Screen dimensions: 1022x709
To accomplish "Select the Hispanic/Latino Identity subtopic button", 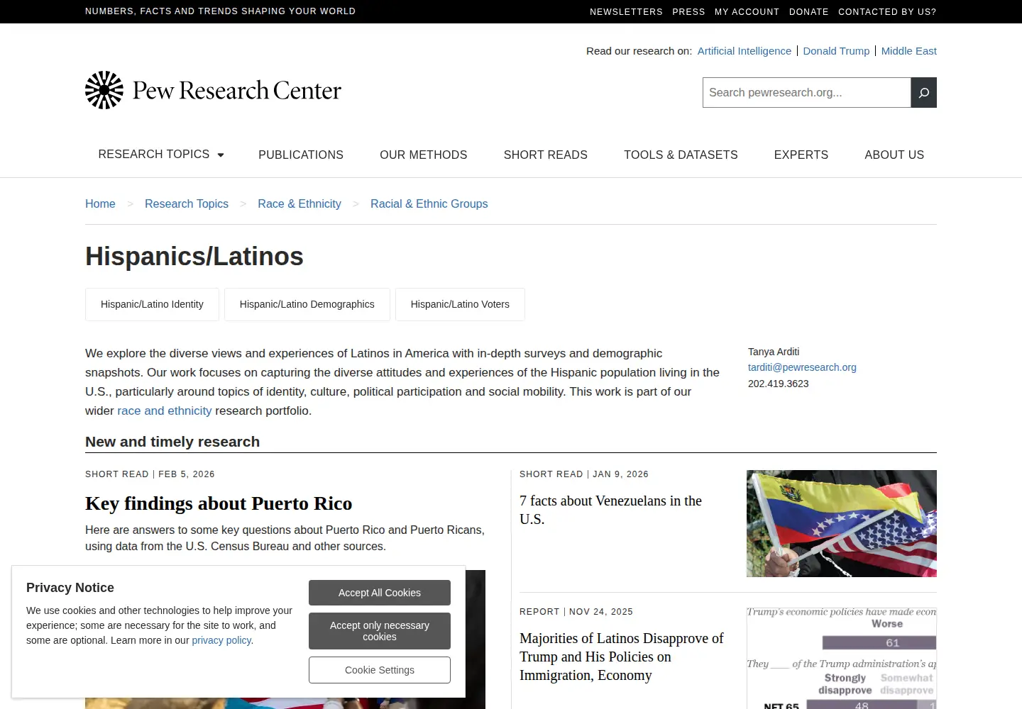I will (152, 304).
